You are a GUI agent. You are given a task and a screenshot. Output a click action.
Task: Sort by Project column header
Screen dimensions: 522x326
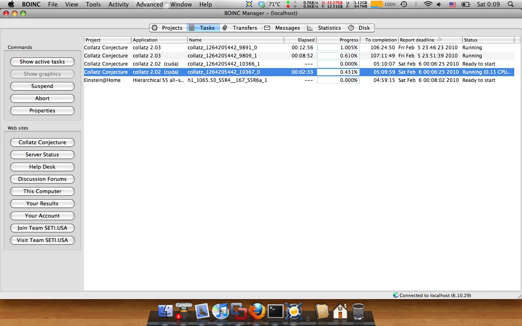click(x=108, y=40)
